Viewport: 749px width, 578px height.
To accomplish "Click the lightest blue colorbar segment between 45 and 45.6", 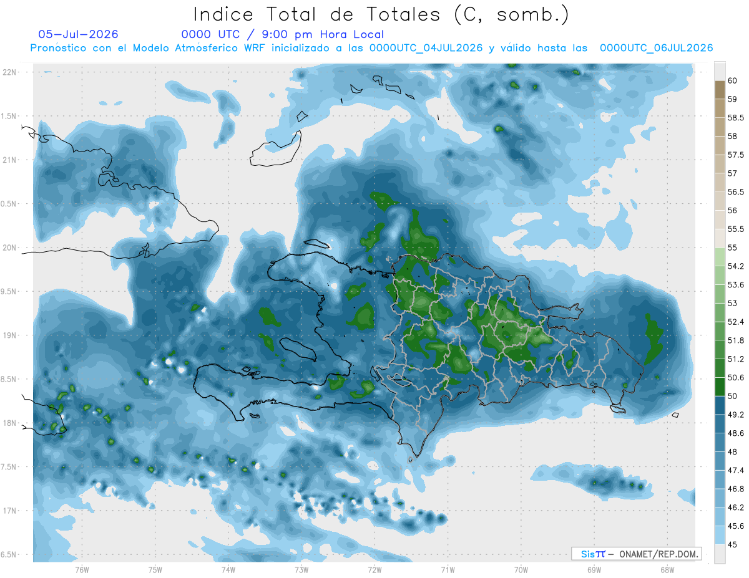I will pos(720,536).
